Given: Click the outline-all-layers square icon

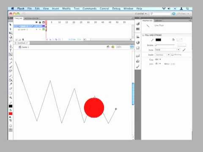Looking at the screenshot, I should tap(44, 22).
